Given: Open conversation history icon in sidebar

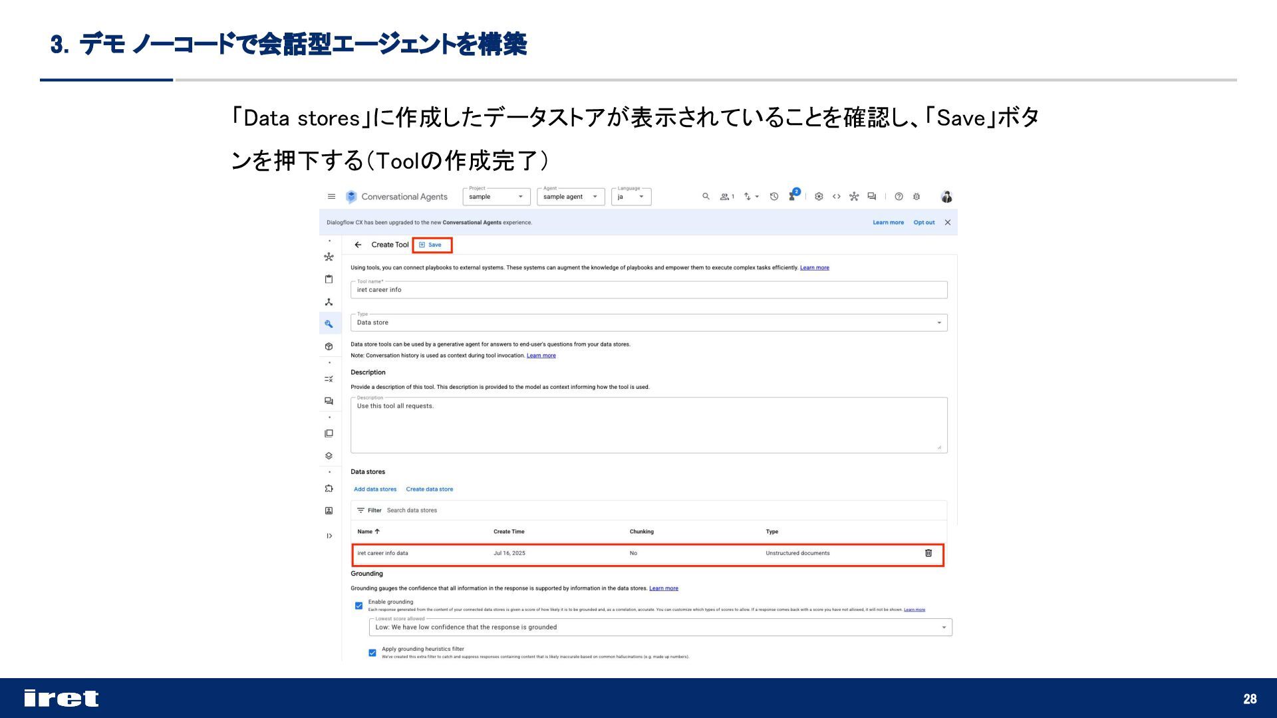Looking at the screenshot, I should pos(329,401).
